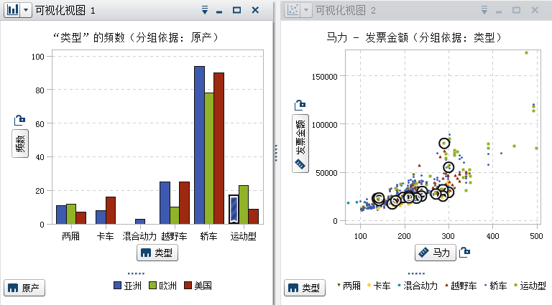
Task: Select the highlighted 亚洲 bar for 运动型
Action: (x=234, y=210)
